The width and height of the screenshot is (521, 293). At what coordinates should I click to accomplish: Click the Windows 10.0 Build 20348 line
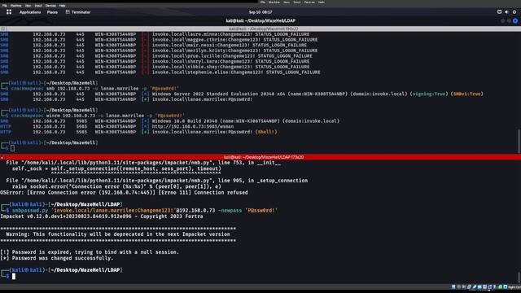click(x=170, y=121)
